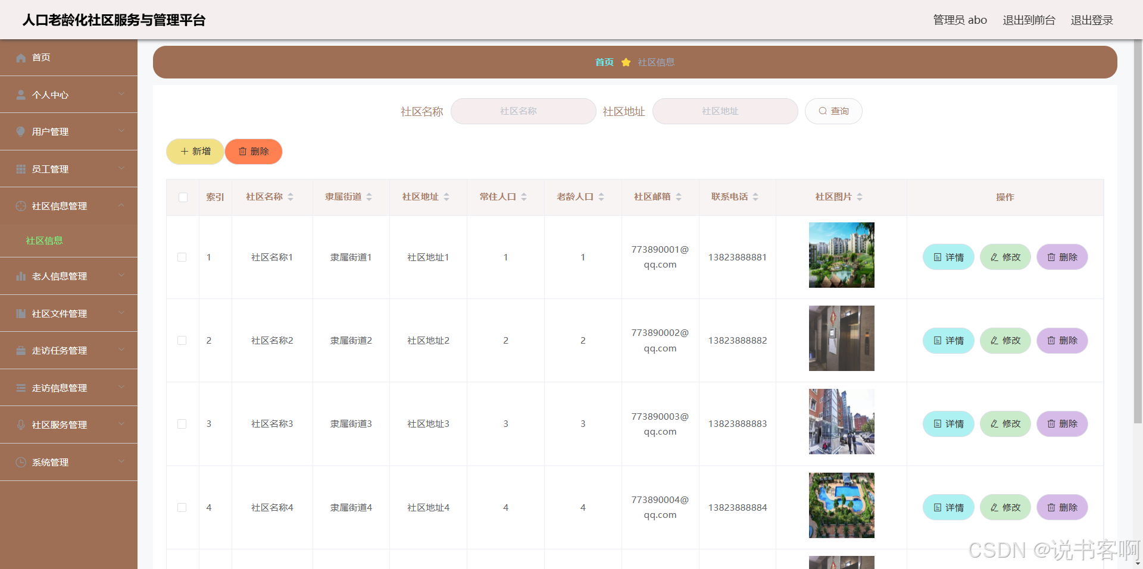Open the 系统管理 sidebar menu
Viewport: 1143px width, 569px height.
[68, 462]
